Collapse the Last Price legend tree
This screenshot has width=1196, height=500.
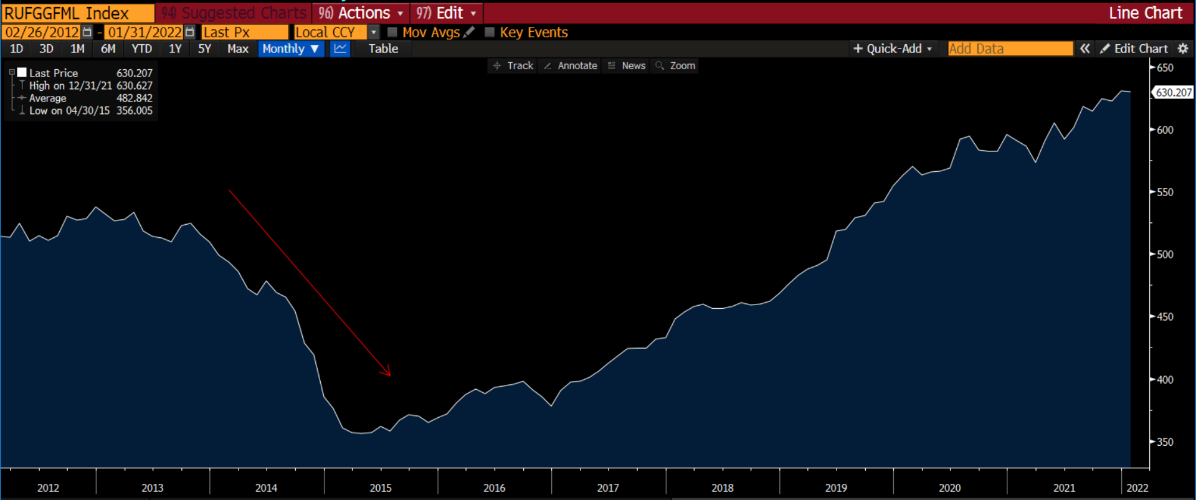(12, 73)
